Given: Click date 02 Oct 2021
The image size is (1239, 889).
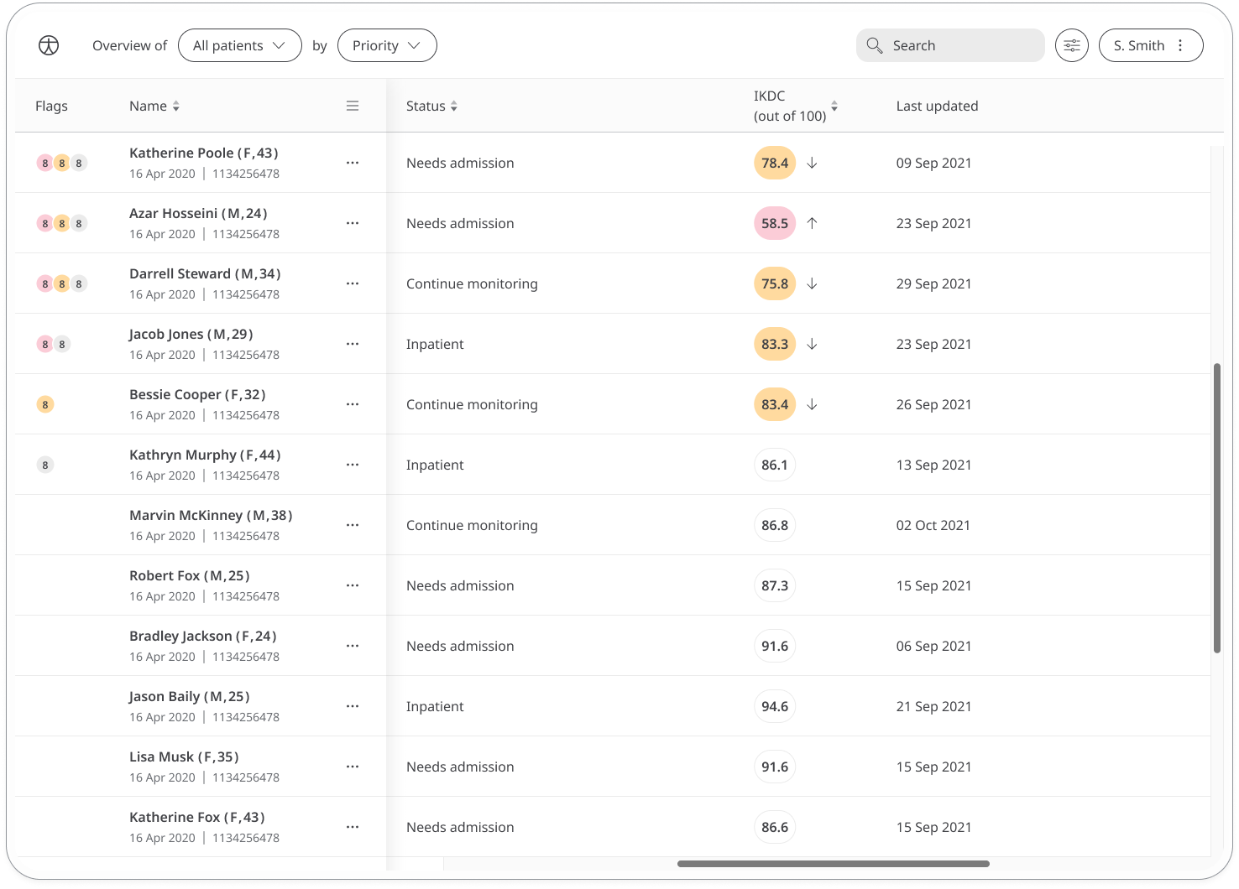Looking at the screenshot, I should click(x=933, y=525).
